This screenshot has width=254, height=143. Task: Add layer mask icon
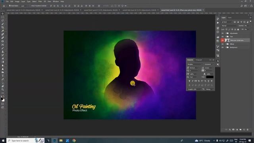coord(233,129)
